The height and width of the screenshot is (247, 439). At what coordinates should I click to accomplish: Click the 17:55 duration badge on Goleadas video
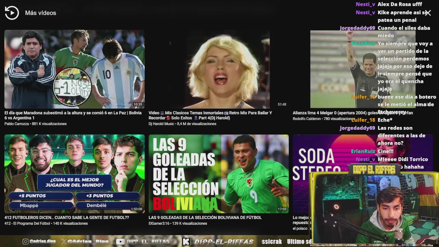coord(282,209)
